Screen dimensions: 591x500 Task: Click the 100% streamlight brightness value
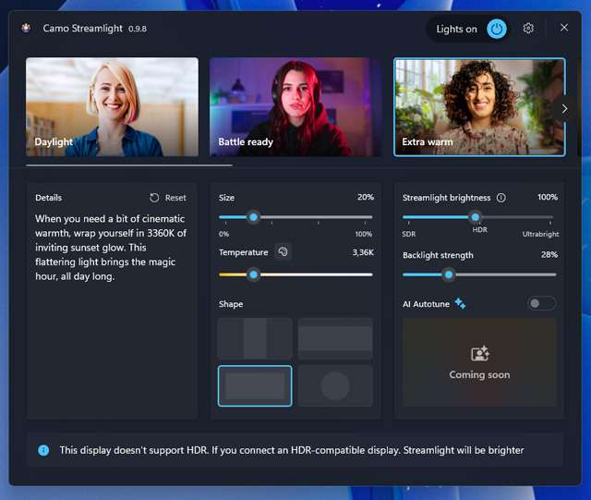[x=548, y=197]
